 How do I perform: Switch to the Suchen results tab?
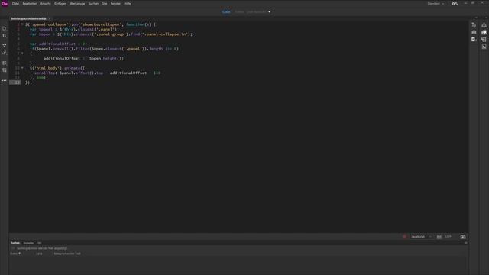click(15, 243)
